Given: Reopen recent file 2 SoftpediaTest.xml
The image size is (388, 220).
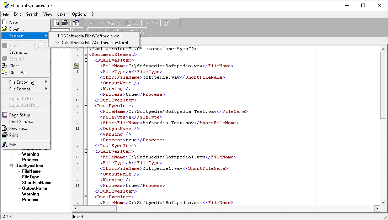Looking at the screenshot, I should click(94, 43).
